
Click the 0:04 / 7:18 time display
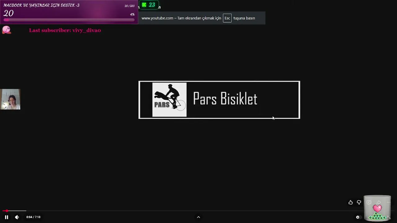tap(33, 217)
